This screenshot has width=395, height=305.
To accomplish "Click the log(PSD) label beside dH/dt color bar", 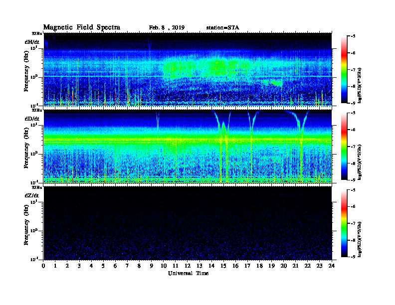I will [360, 85].
